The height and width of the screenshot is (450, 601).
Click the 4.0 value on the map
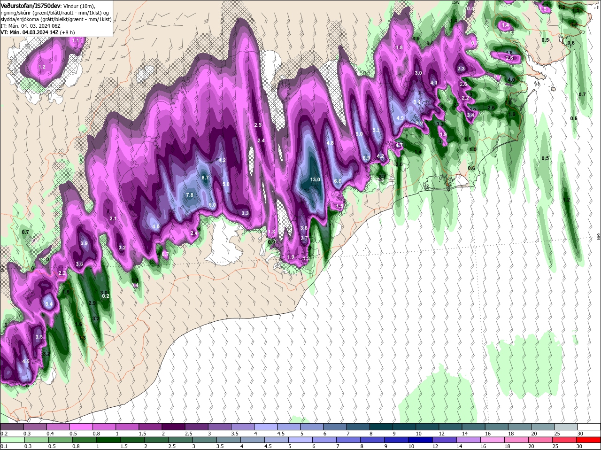pyautogui.click(x=511, y=80)
